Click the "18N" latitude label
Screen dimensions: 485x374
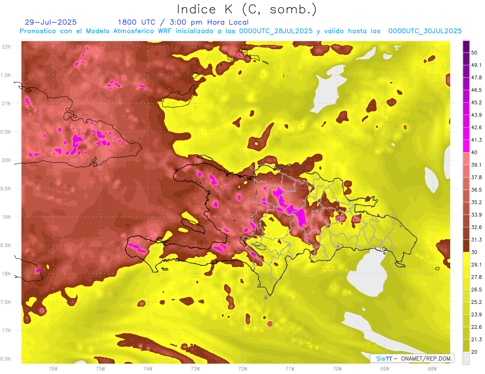(7, 274)
